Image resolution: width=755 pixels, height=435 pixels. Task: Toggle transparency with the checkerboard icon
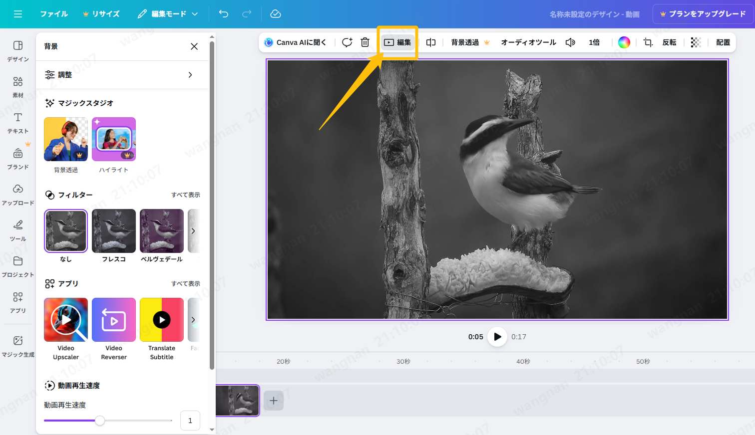pyautogui.click(x=696, y=42)
